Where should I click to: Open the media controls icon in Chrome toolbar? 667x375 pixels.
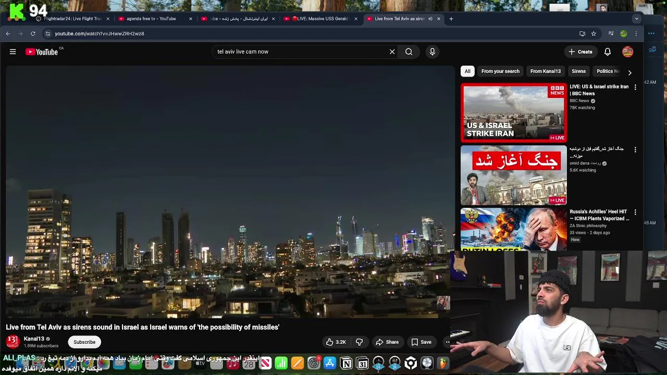pyautogui.click(x=611, y=33)
